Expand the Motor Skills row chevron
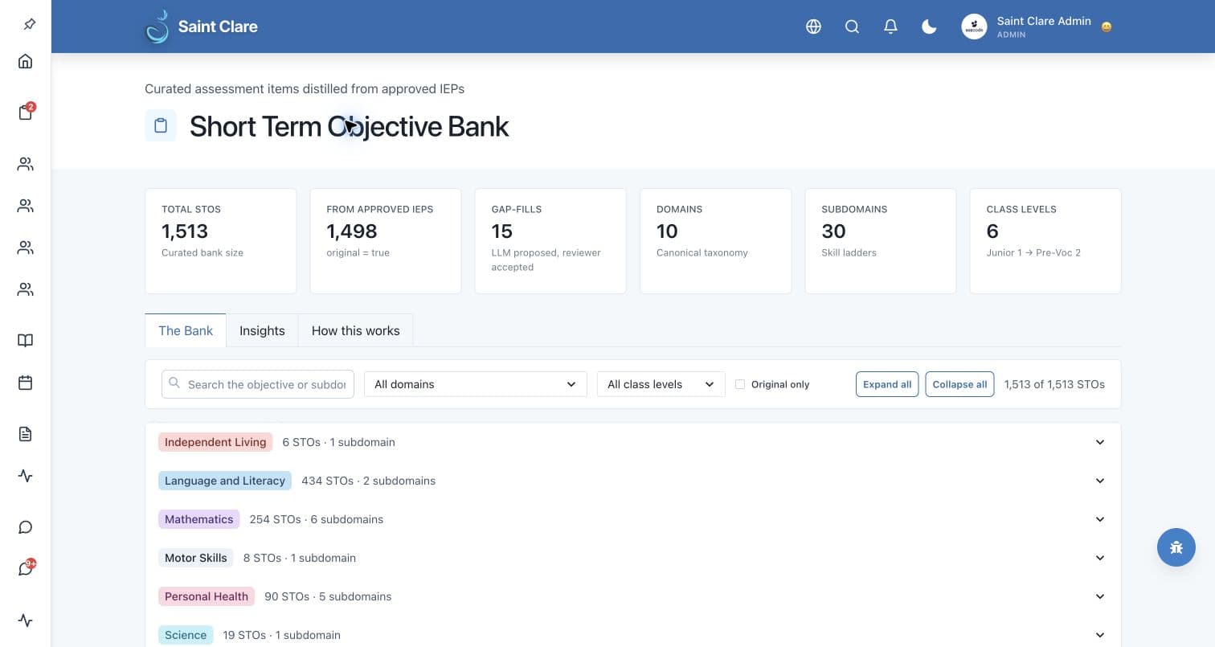Image resolution: width=1215 pixels, height=647 pixels. pos(1100,558)
